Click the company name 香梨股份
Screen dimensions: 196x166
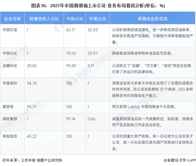pos(10,136)
